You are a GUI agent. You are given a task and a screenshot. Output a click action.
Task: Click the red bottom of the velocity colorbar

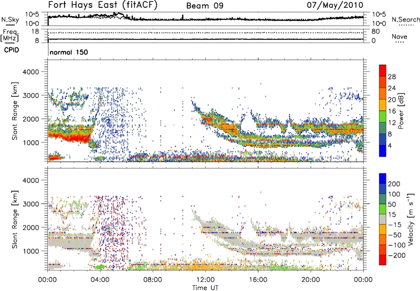pyautogui.click(x=383, y=260)
